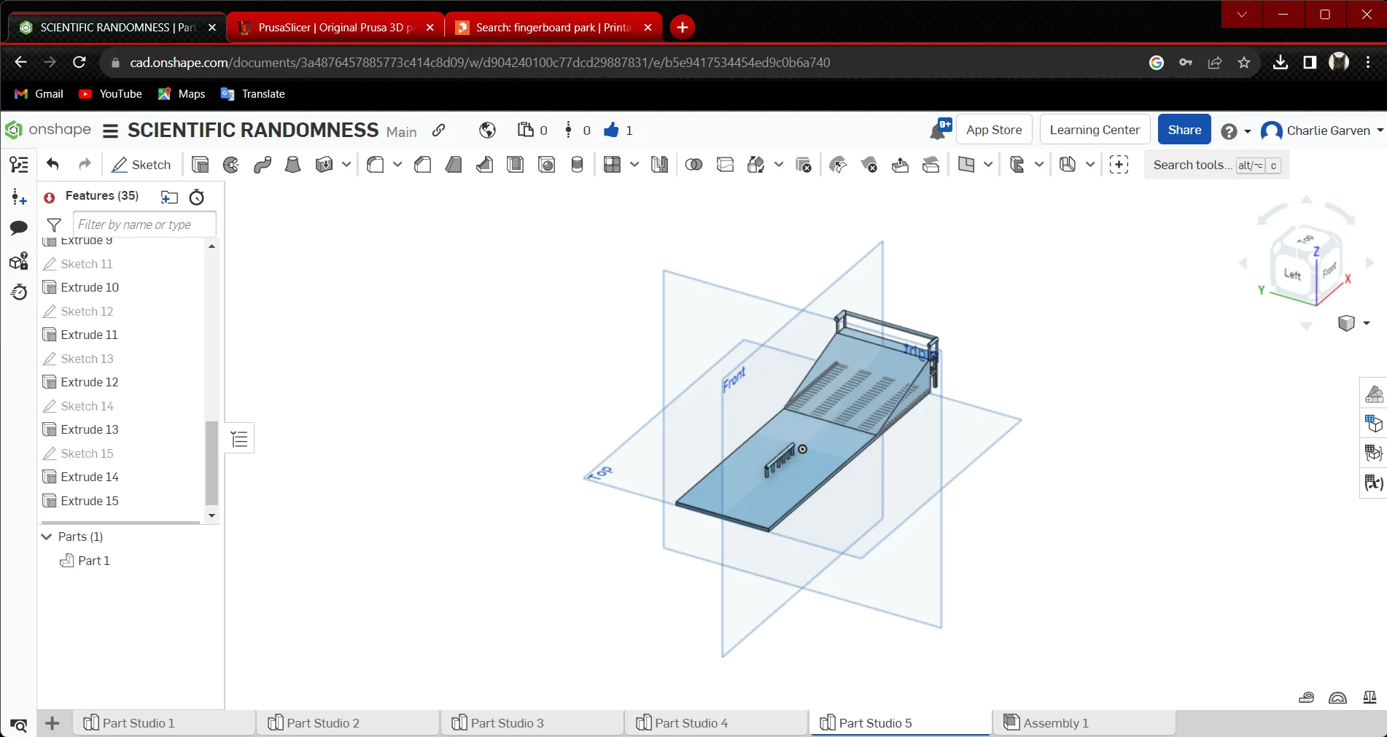This screenshot has height=737, width=1387.
Task: Toggle the feature filter funnel icon
Action: (x=54, y=225)
